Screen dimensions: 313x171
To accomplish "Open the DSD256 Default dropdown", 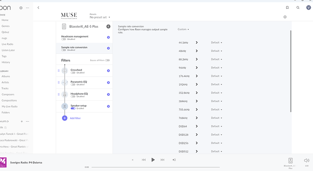I will pyautogui.click(x=216, y=143).
